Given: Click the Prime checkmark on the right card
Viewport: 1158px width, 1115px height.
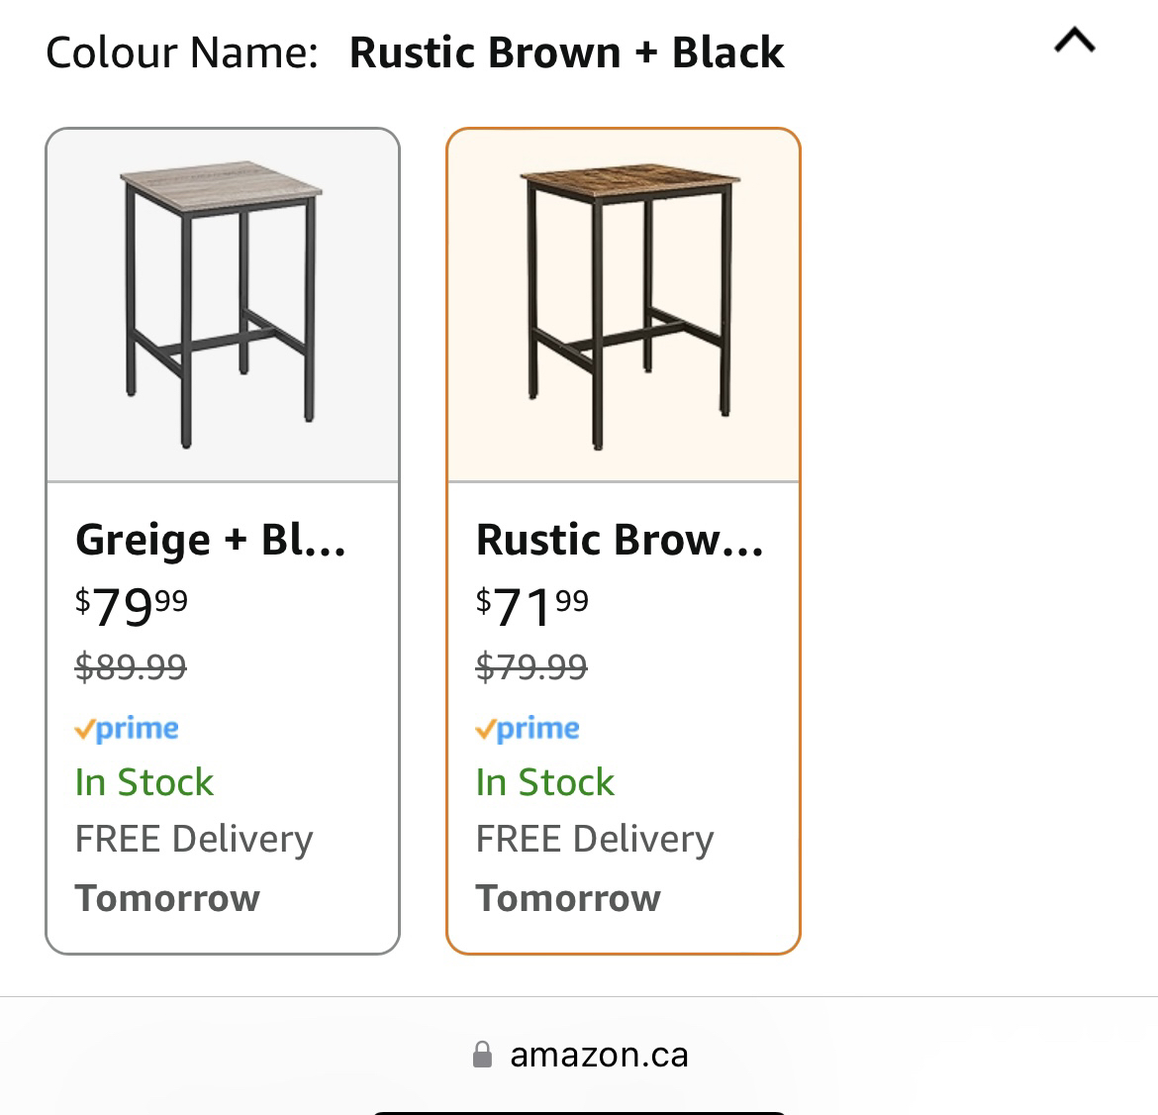Looking at the screenshot, I should (x=486, y=729).
